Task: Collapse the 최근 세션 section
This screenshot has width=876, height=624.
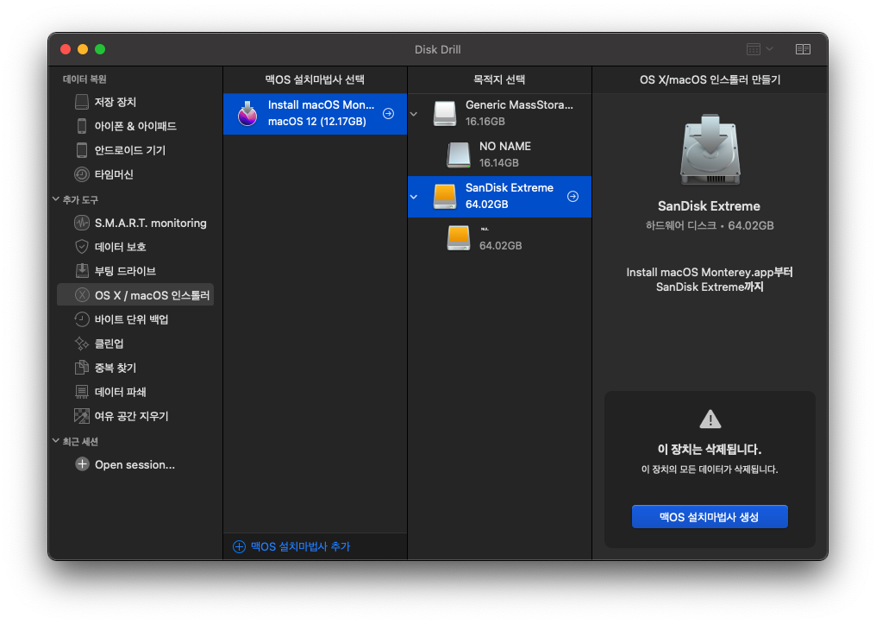Action: pos(56,441)
